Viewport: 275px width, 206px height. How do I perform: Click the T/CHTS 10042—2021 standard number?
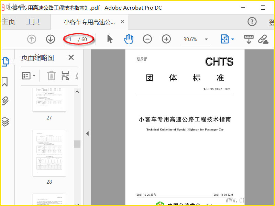217,89
